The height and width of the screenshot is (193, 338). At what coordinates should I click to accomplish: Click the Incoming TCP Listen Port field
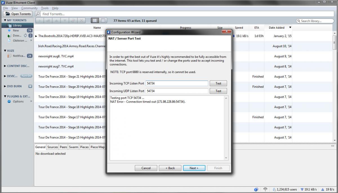click(x=177, y=83)
